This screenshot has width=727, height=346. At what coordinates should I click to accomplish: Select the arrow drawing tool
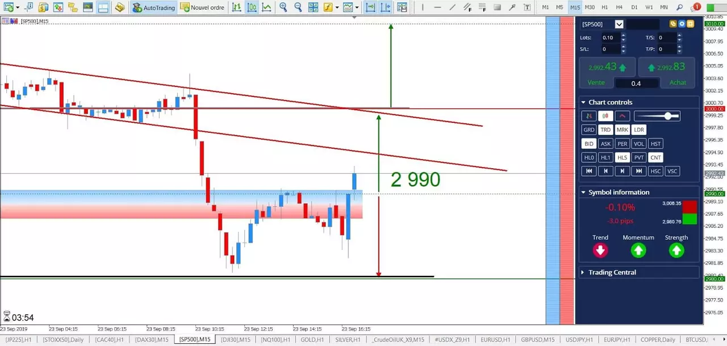coord(512,7)
